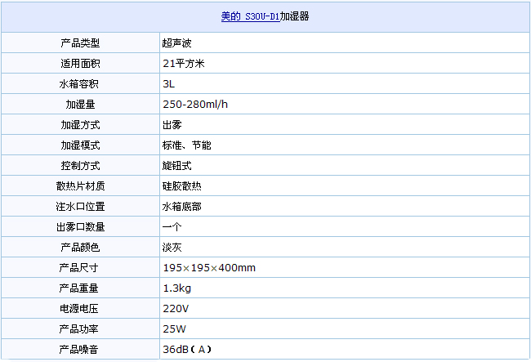Click the 注水口位置 row label
Screen dimensions: 531x362
click(x=79, y=206)
